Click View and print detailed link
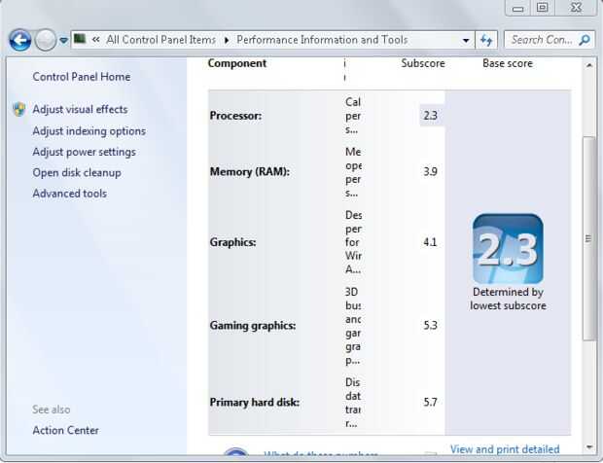This screenshot has width=603, height=463. [505, 449]
